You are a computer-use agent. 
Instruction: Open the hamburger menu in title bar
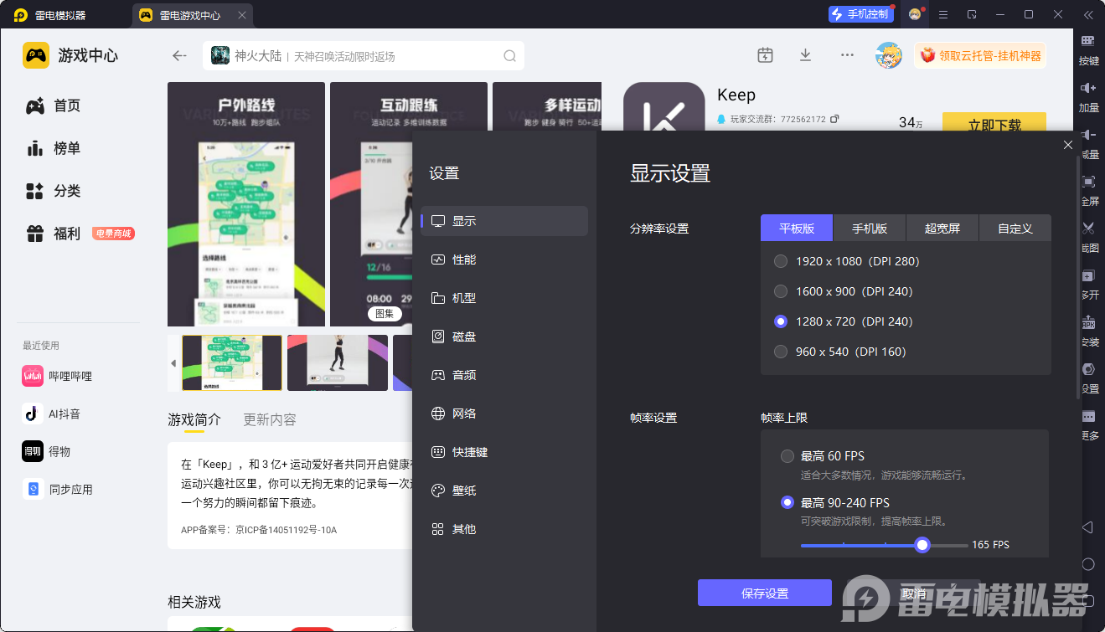pyautogui.click(x=943, y=14)
